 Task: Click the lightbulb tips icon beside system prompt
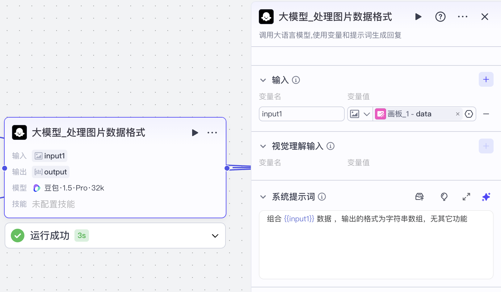coord(444,197)
